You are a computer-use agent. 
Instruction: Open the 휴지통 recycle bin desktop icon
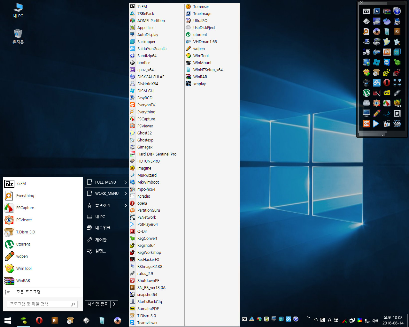[x=18, y=36]
